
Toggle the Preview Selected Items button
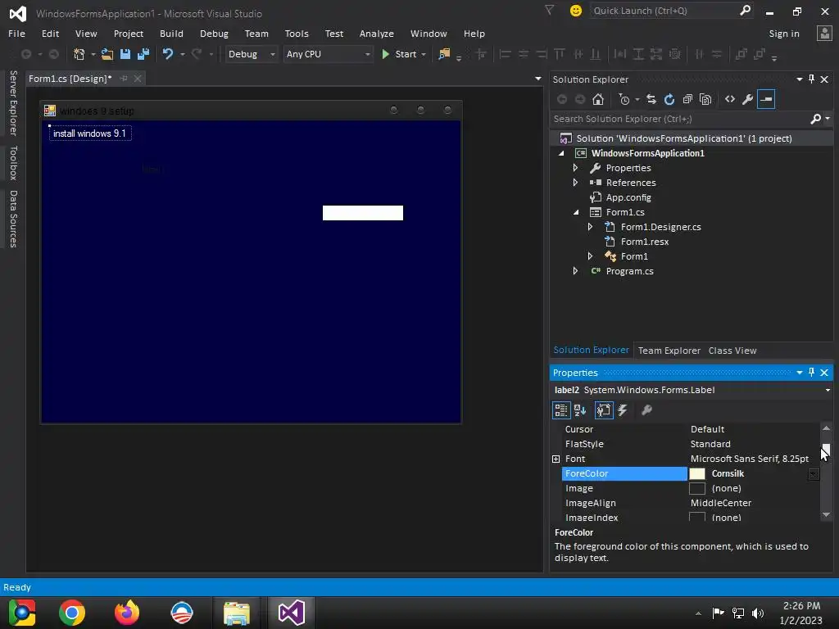click(766, 99)
